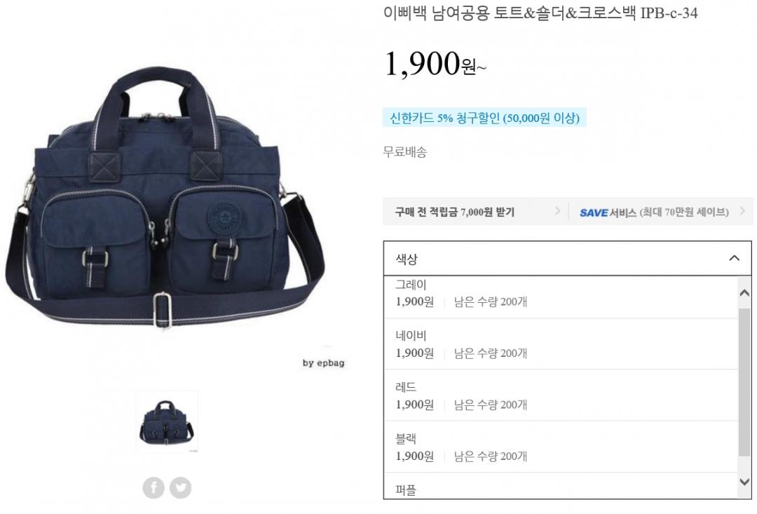Screen dimensions: 757x514
Task: Pick the 퍼플 color option
Action: (x=561, y=486)
